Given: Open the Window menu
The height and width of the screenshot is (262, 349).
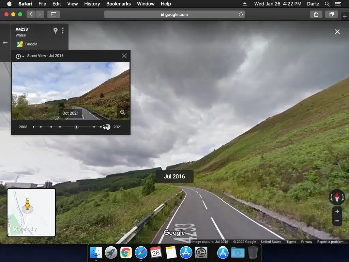Looking at the screenshot, I should [146, 4].
